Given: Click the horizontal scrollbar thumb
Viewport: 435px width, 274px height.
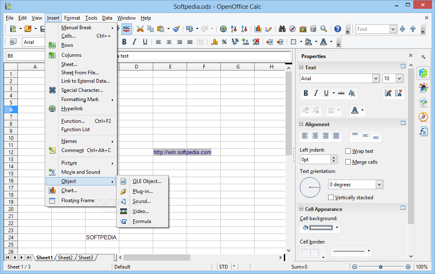Looking at the screenshot, I should (x=157, y=258).
